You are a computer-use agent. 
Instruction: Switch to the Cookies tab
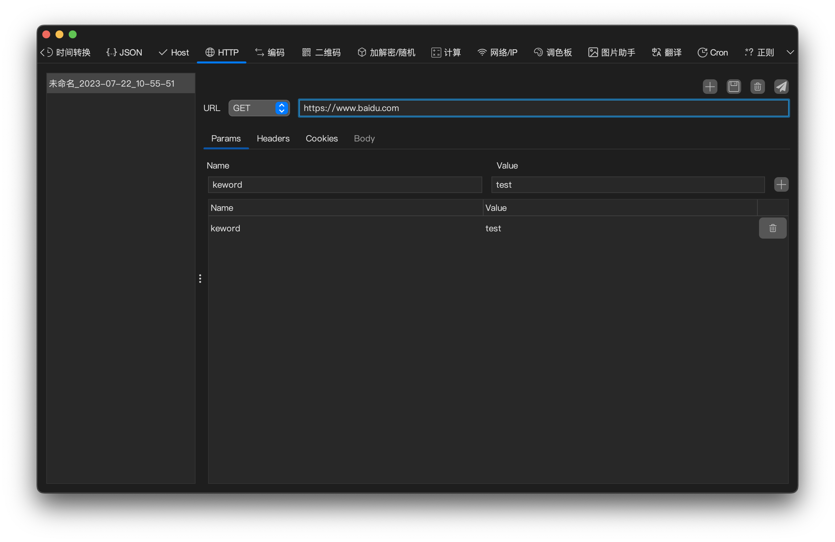click(x=321, y=139)
